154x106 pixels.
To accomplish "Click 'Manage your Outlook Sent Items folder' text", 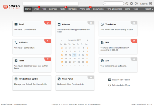I will tap(31, 84).
